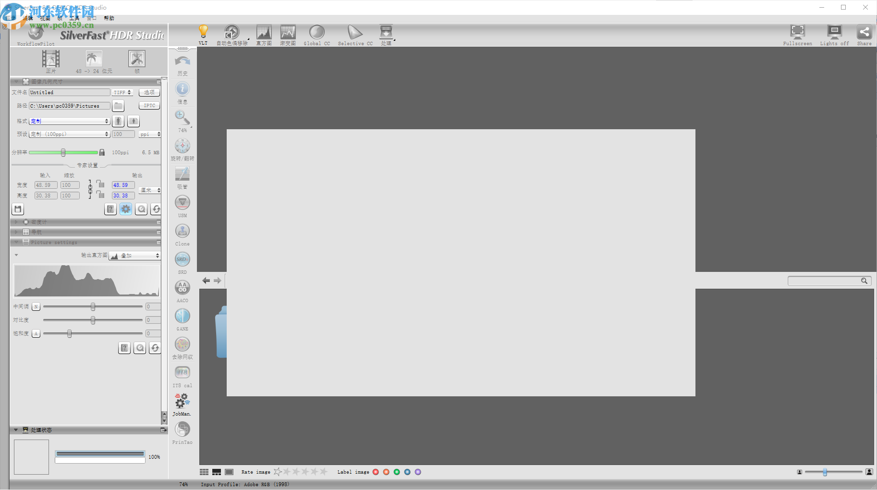The width and height of the screenshot is (877, 490).
Task: Collapse the Picture settings panel
Action: (x=16, y=242)
